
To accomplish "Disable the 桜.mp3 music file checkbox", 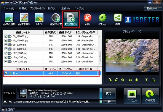I will click(x=6, y=73).
